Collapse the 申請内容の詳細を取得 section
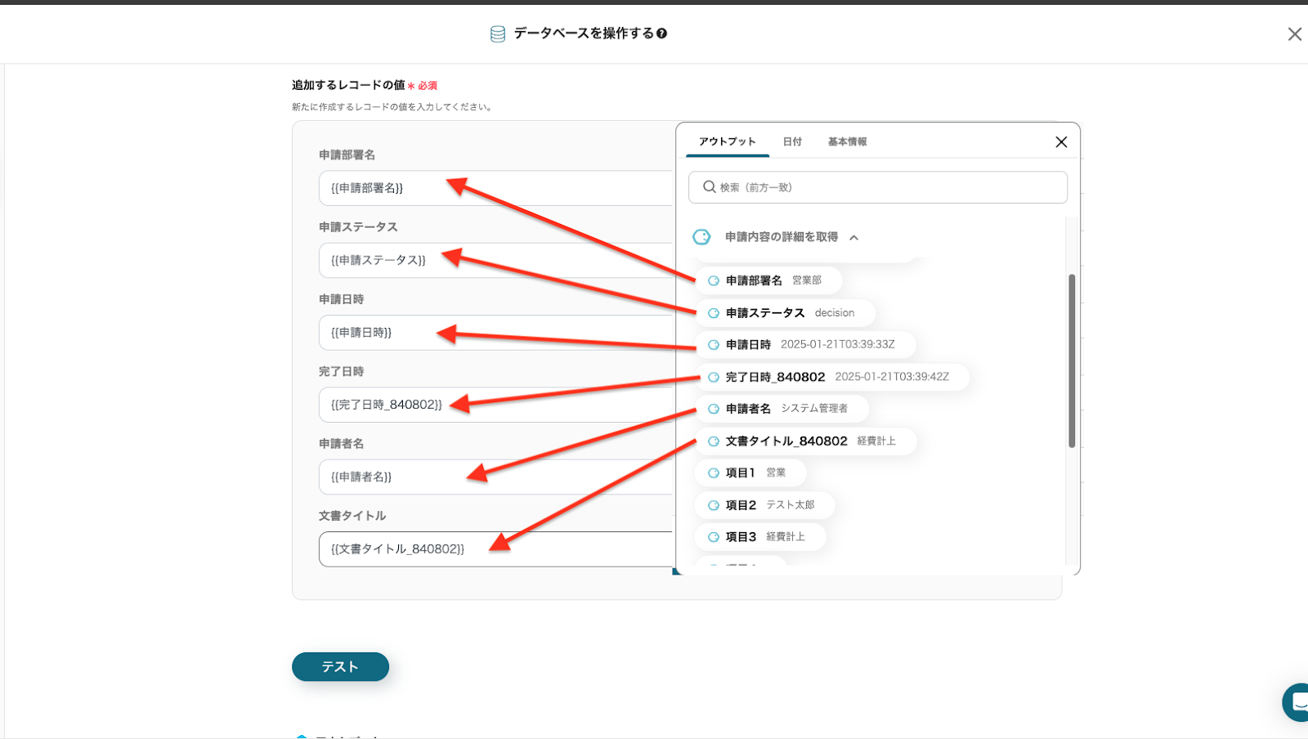This screenshot has height=739, width=1308. point(853,238)
